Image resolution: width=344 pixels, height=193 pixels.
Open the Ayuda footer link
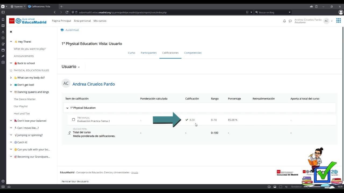point(135,172)
